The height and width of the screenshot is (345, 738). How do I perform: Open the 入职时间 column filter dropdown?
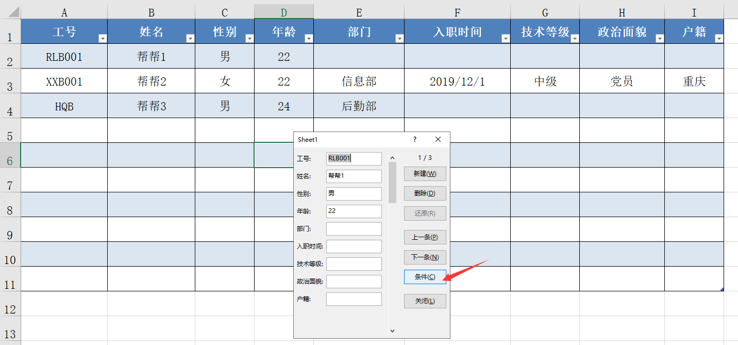pyautogui.click(x=506, y=38)
